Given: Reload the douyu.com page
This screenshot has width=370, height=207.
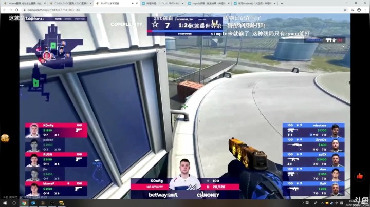Looking at the screenshot, I should [x=17, y=10].
